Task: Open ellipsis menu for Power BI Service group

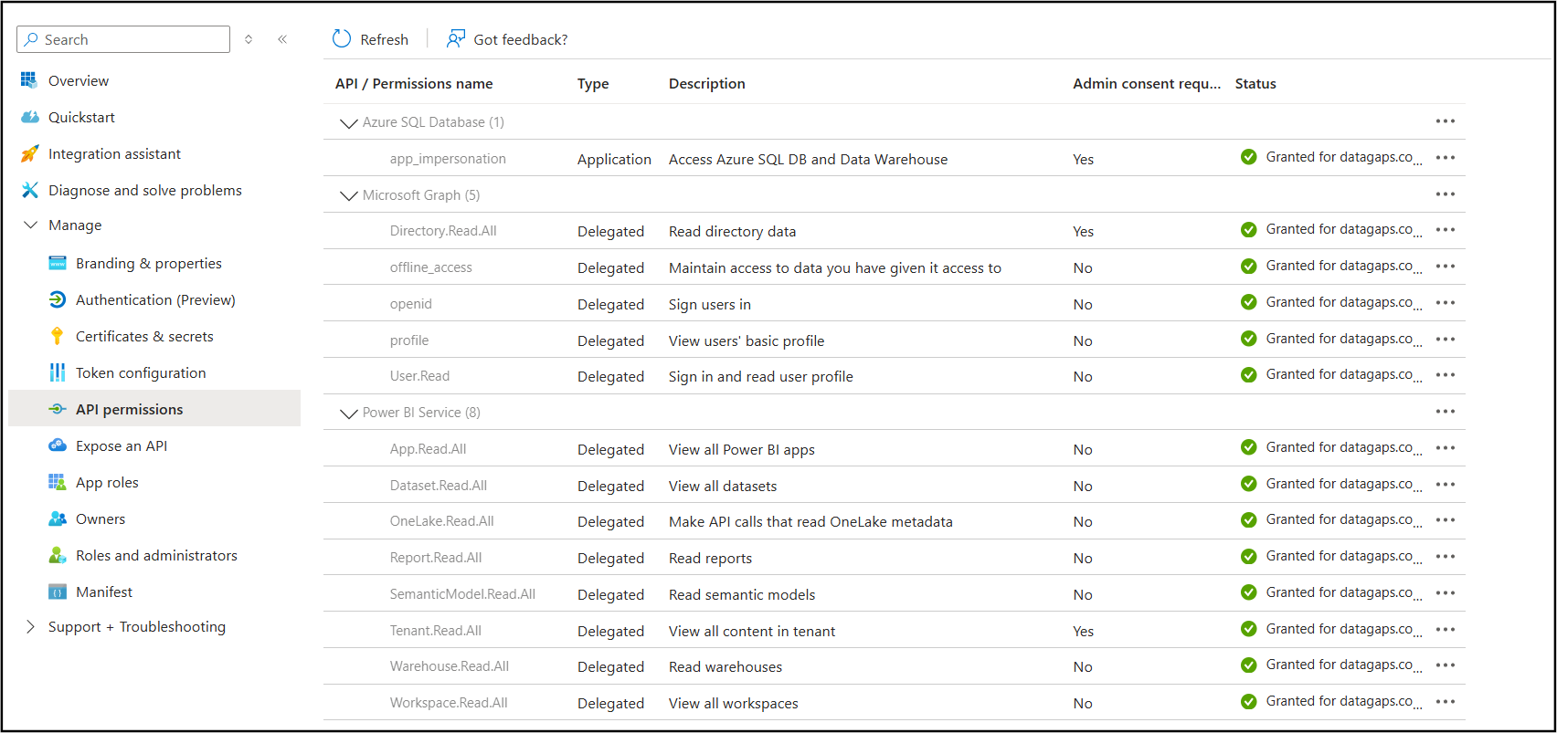Action: coord(1446,412)
